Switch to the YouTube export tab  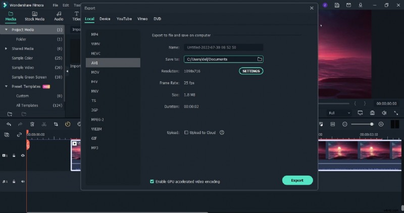pyautogui.click(x=124, y=19)
